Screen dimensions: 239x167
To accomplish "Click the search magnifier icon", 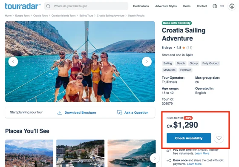I will [48, 6].
